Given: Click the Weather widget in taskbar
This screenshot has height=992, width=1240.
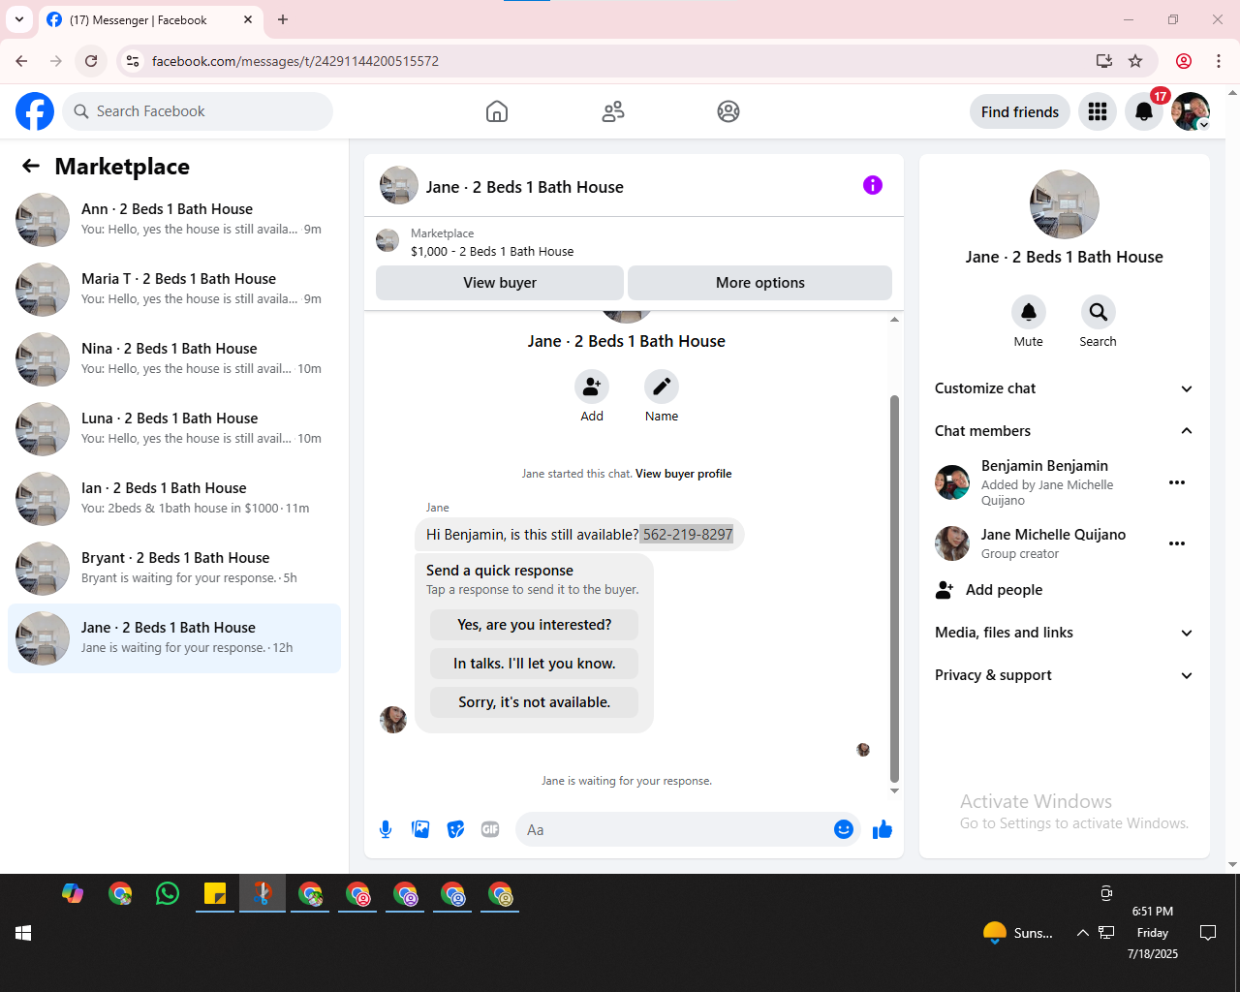Looking at the screenshot, I should click(x=1017, y=933).
